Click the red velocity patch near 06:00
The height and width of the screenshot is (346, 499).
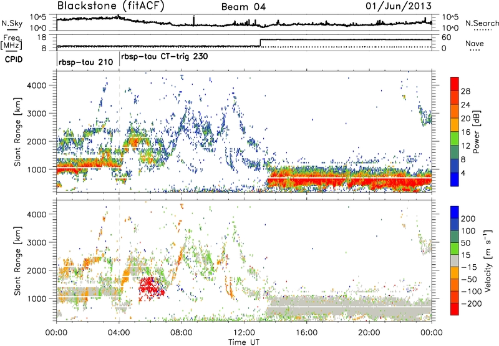point(152,287)
